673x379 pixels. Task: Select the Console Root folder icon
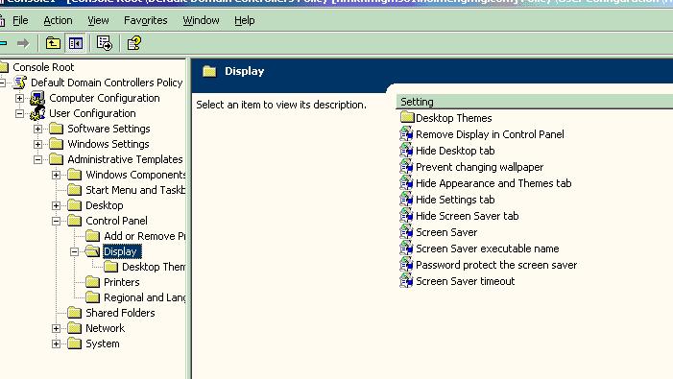tap(4, 67)
